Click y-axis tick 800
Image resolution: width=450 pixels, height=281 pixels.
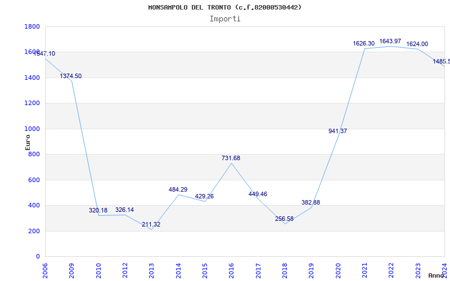pyautogui.click(x=34, y=154)
